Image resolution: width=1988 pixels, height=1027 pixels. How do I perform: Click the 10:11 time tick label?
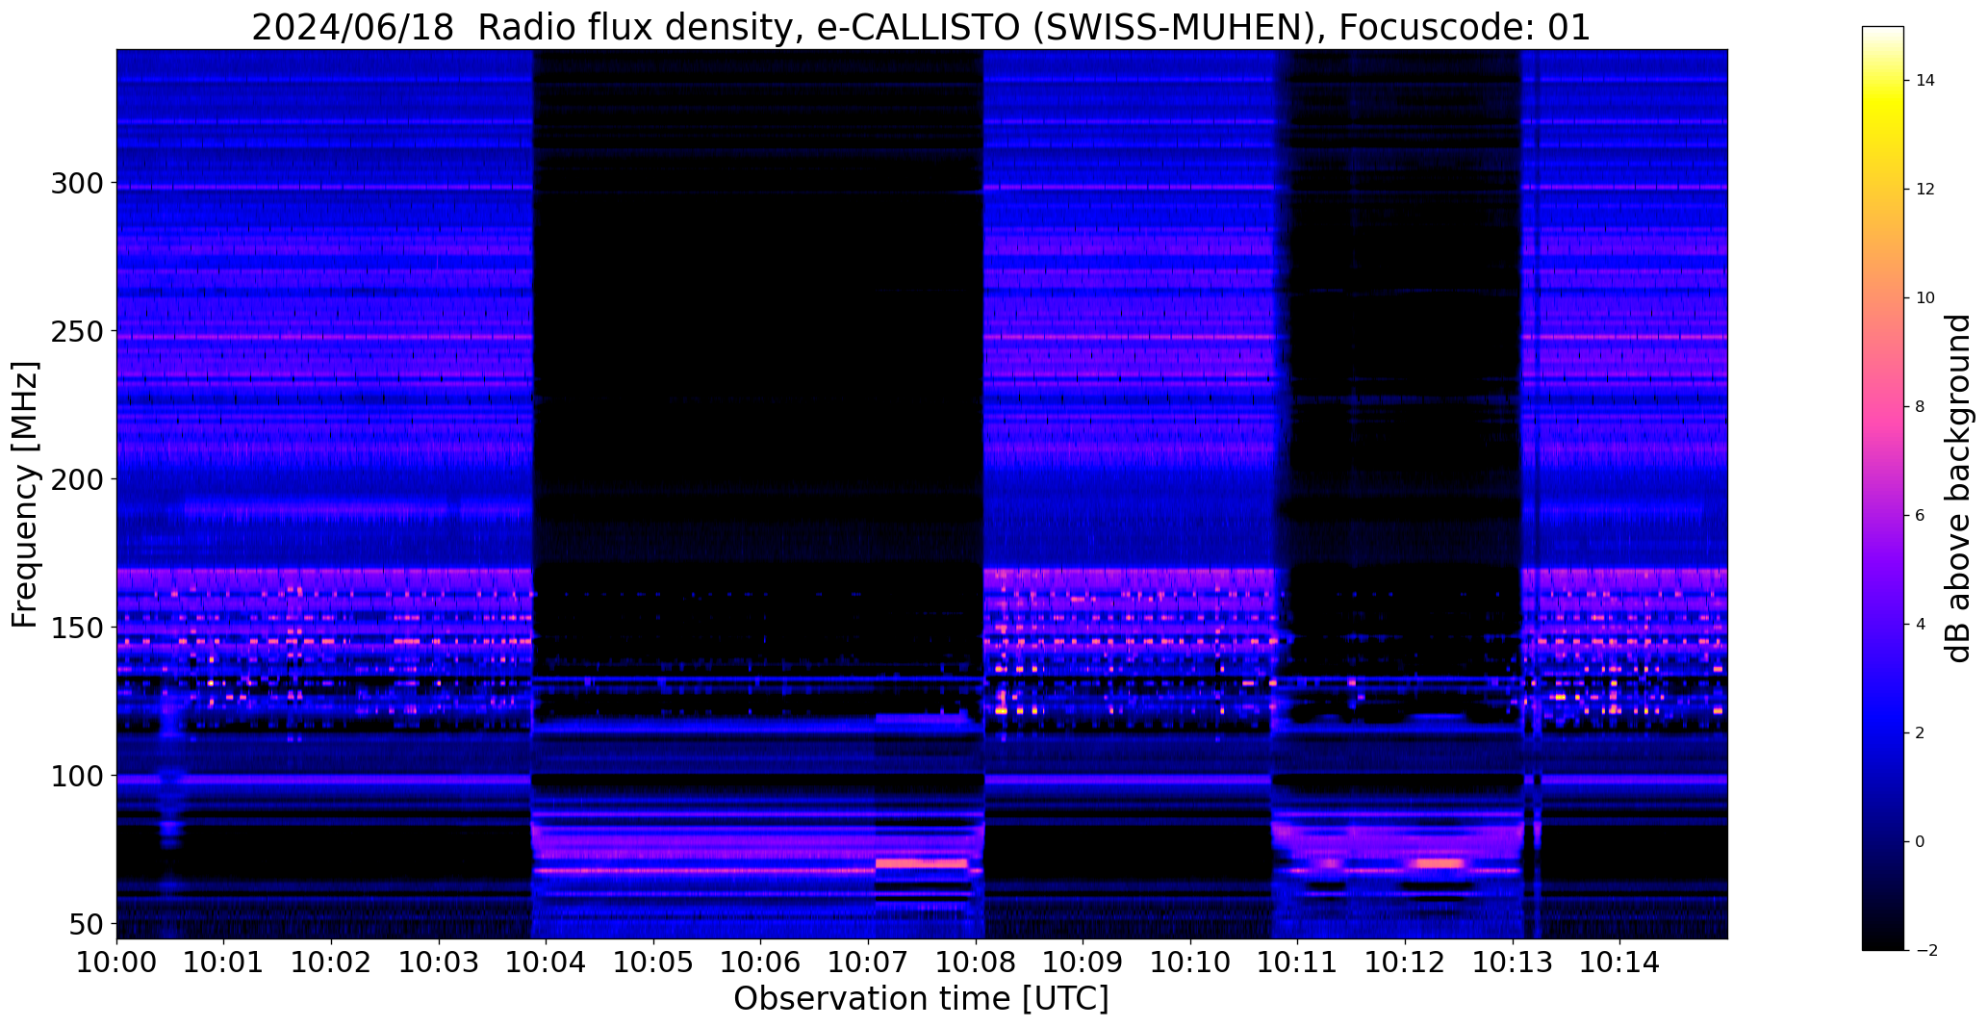[x=1298, y=961]
